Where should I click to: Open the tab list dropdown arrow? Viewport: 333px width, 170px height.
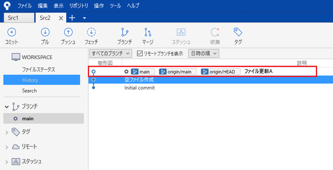pyautogui.click(x=85, y=18)
